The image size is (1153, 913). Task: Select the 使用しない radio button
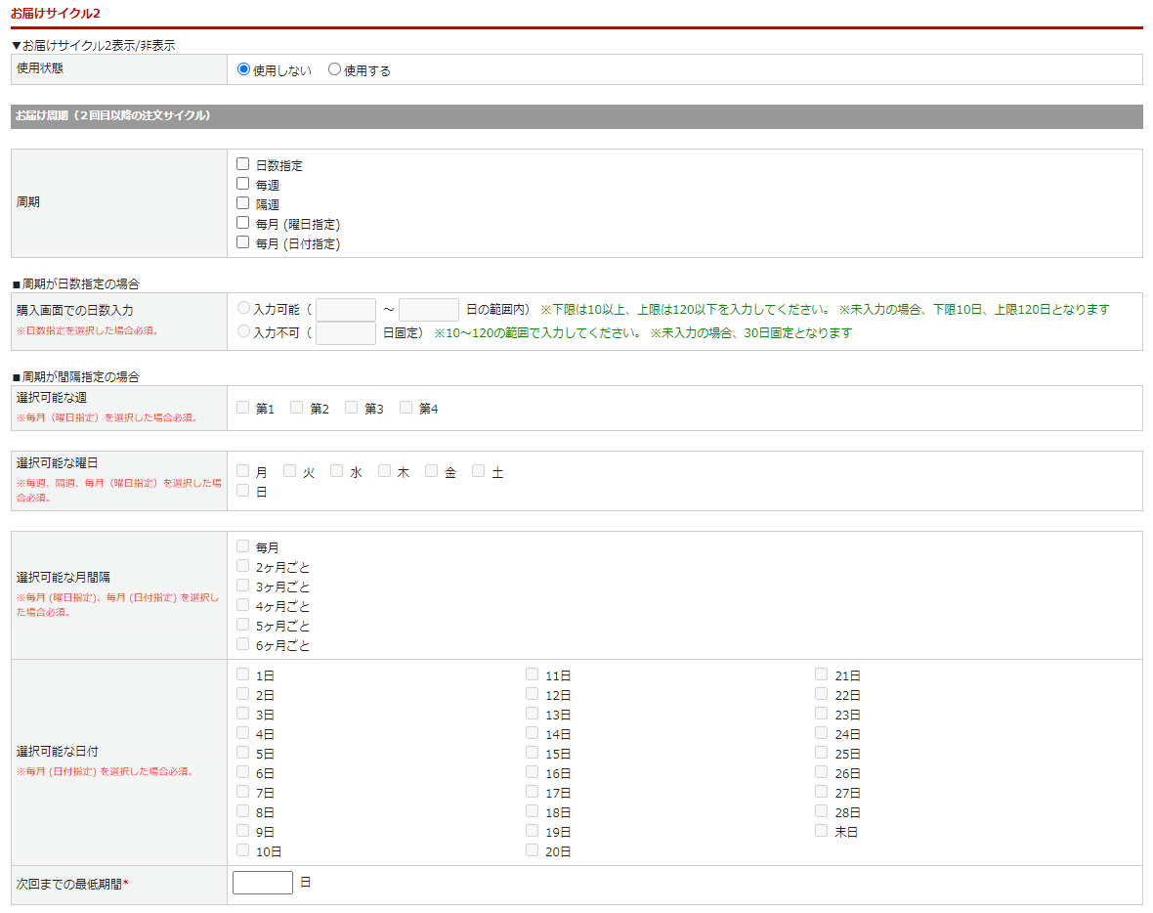[244, 69]
